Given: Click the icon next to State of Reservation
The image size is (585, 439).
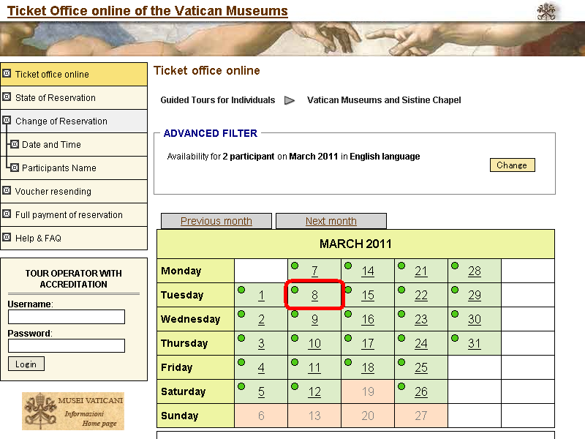Looking at the screenshot, I should coord(7,97).
